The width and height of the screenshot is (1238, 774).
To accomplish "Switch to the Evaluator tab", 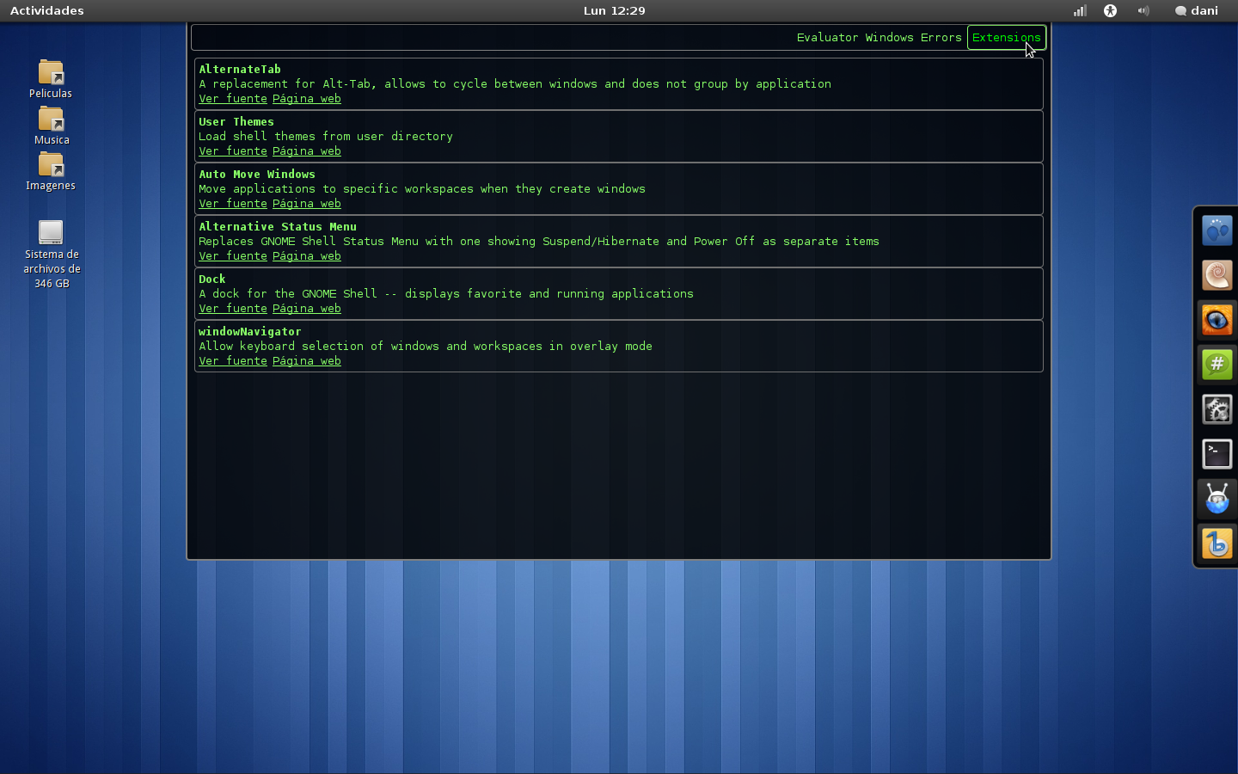I will [827, 38].
